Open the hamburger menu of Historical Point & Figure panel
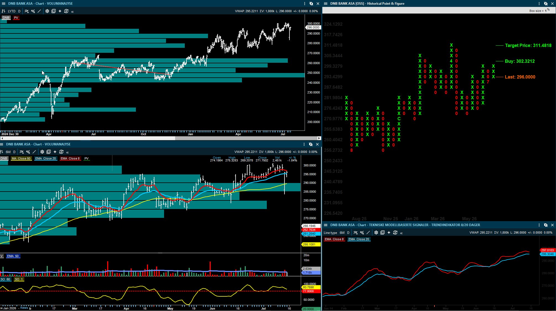The image size is (556, 311). 326,4
